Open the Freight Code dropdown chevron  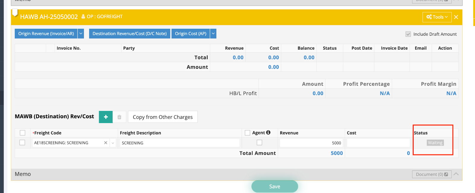(113, 143)
